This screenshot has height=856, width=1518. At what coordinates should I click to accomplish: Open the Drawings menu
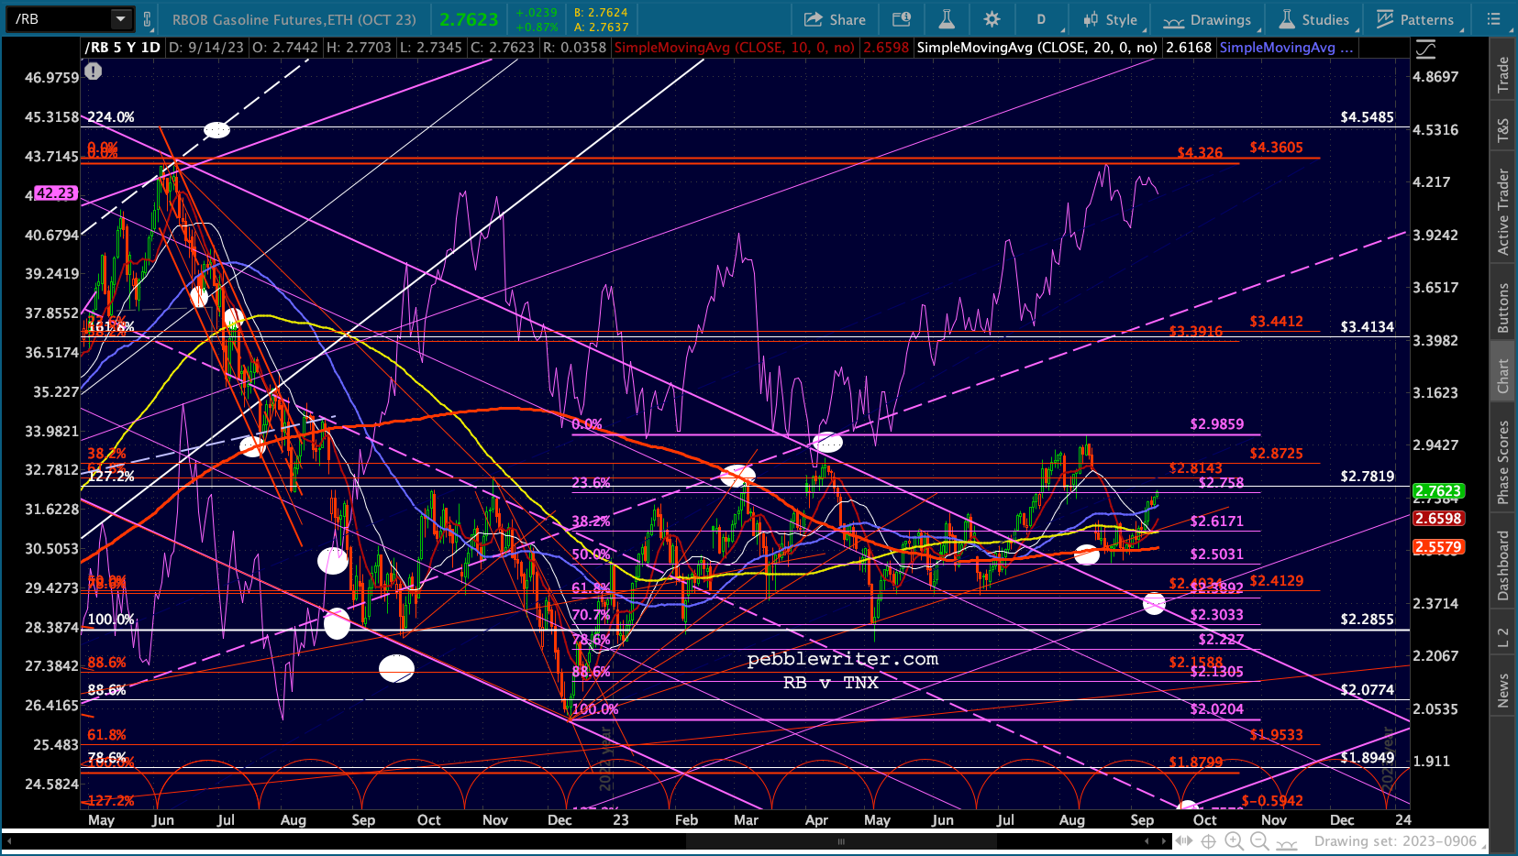click(1207, 19)
